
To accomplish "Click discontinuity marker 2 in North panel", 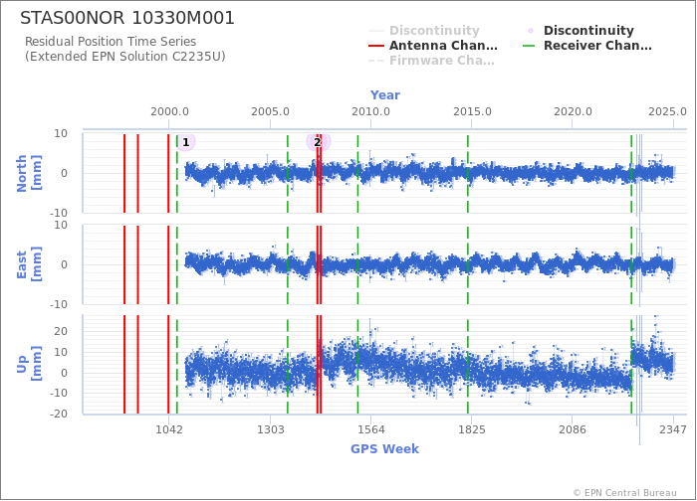I will pos(318,142).
